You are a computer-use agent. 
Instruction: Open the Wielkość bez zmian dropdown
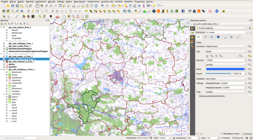(x=226, y=79)
